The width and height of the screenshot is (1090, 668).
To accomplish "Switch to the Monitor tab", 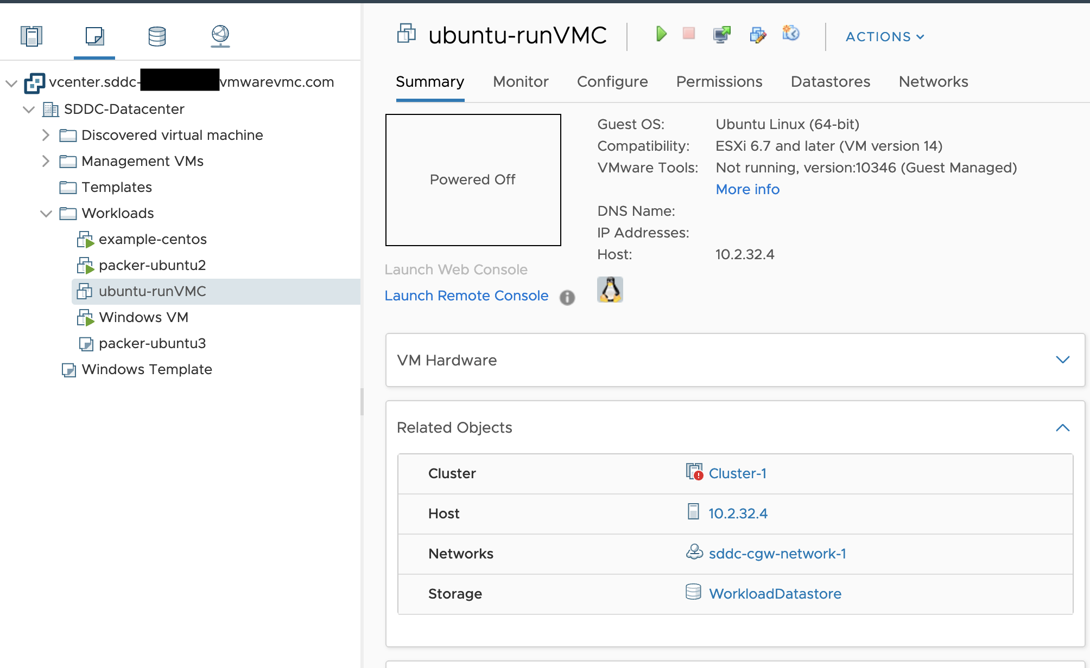I will pos(520,81).
